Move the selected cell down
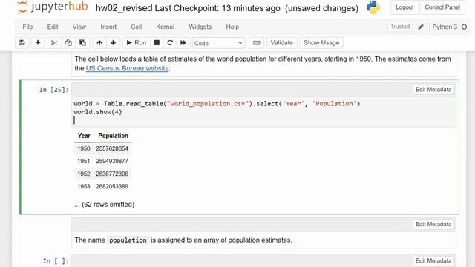Image resolution: width=475 pixels, height=267 pixels. coord(114,43)
